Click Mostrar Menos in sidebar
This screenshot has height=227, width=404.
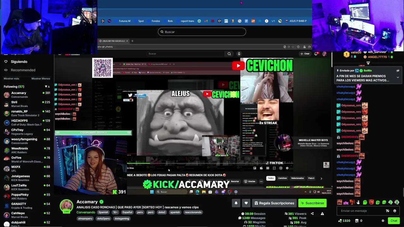(41, 79)
